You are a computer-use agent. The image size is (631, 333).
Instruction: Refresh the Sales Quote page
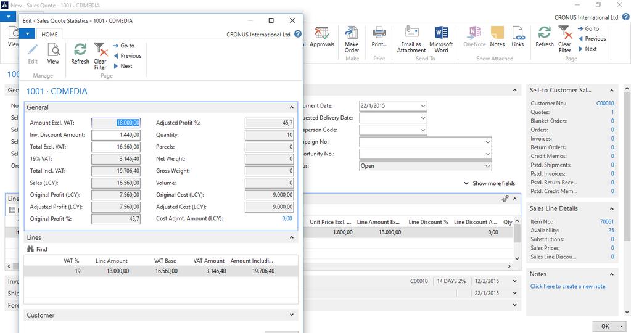coord(545,36)
